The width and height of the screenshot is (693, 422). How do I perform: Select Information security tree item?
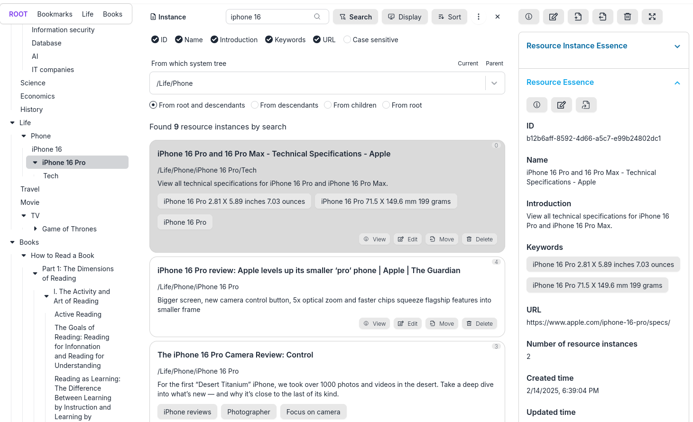point(63,30)
